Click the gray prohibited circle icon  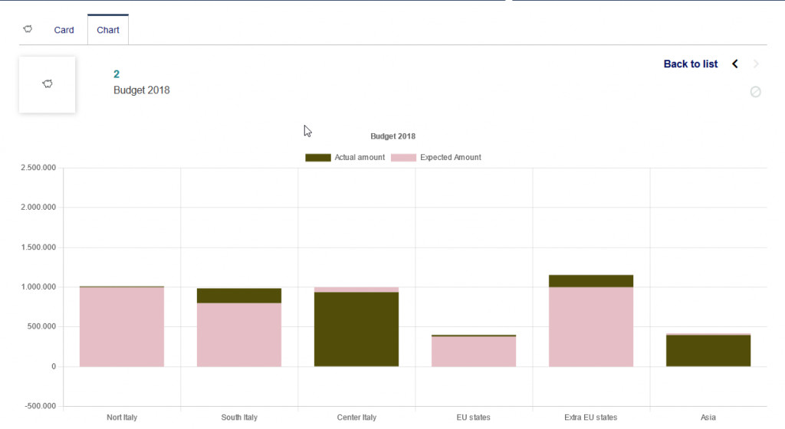755,92
